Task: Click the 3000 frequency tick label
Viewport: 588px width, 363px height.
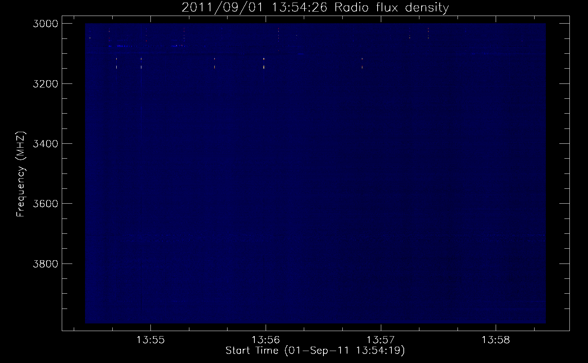Action: (x=45, y=24)
